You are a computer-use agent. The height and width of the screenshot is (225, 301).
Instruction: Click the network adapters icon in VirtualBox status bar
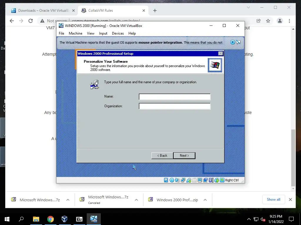183,180
